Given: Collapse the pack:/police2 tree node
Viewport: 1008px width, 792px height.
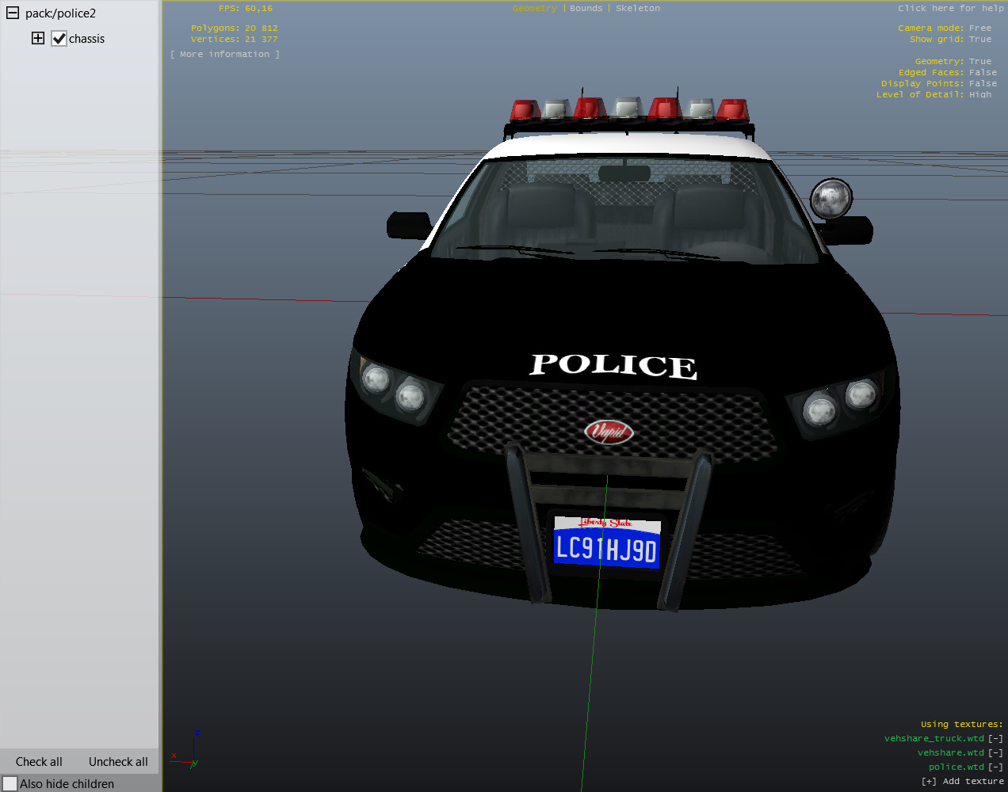Looking at the screenshot, I should pyautogui.click(x=13, y=13).
